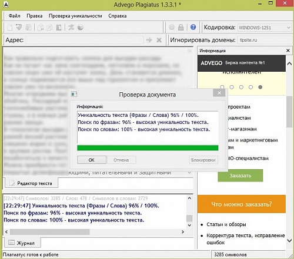The height and width of the screenshot is (259, 294).
Task: Click 'Поиск по словам: 100%' line in log
Action: point(74,220)
